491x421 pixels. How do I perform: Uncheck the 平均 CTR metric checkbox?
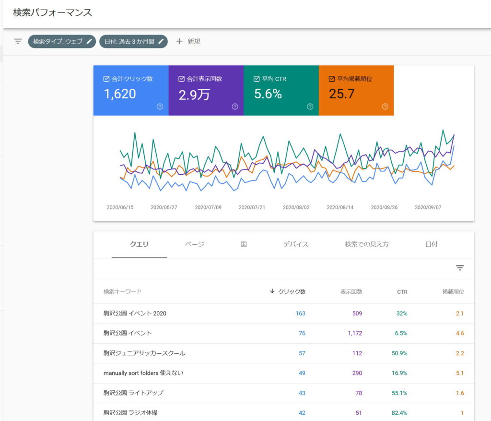[x=257, y=79]
